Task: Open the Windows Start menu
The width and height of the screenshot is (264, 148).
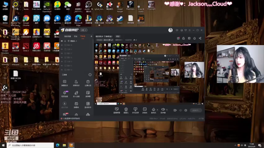Action: [x=3, y=145]
